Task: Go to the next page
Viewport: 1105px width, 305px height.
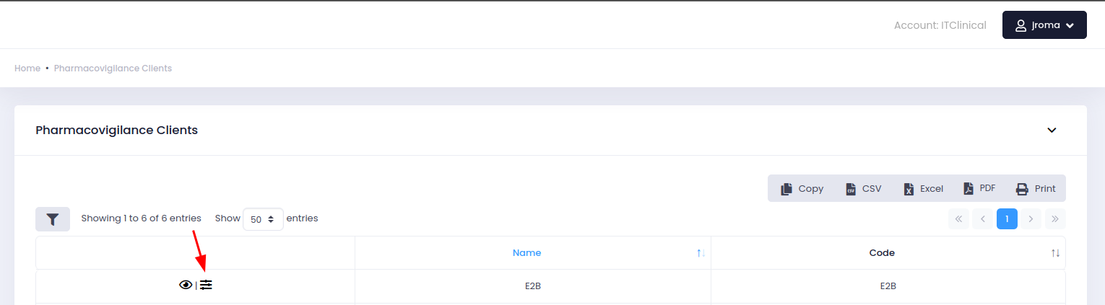Action: coord(1031,218)
